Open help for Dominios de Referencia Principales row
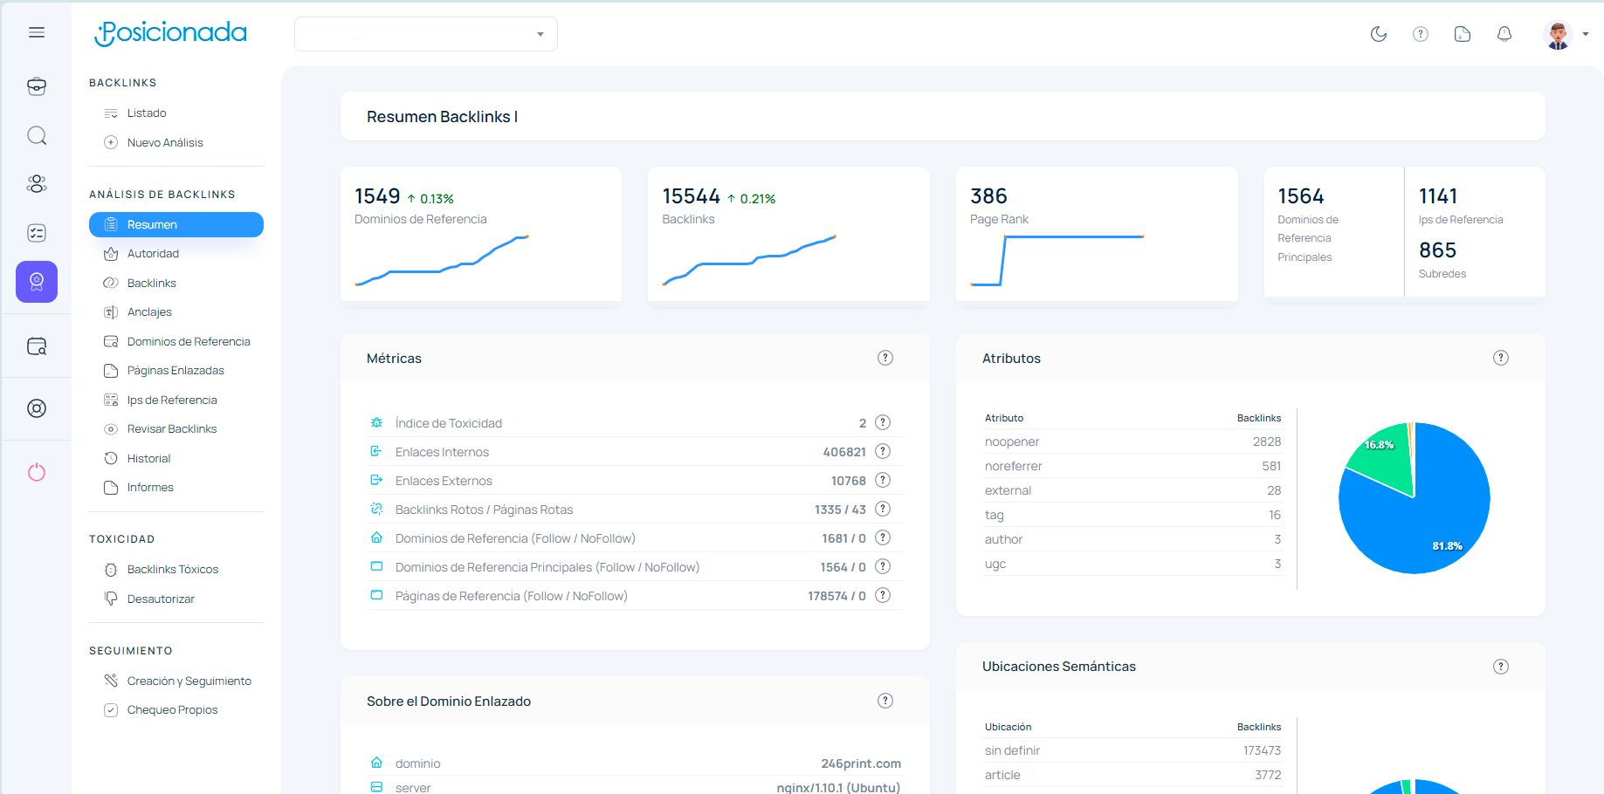This screenshot has height=794, width=1604. coord(883,566)
